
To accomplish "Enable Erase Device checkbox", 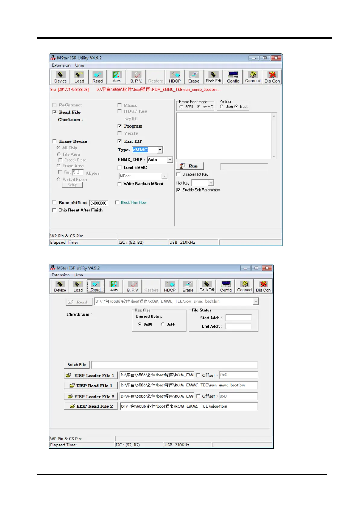I will pos(55,141).
